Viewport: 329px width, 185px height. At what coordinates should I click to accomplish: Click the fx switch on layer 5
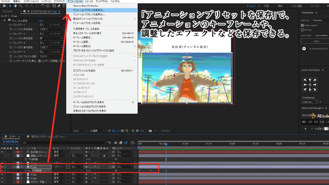click(x=95, y=174)
